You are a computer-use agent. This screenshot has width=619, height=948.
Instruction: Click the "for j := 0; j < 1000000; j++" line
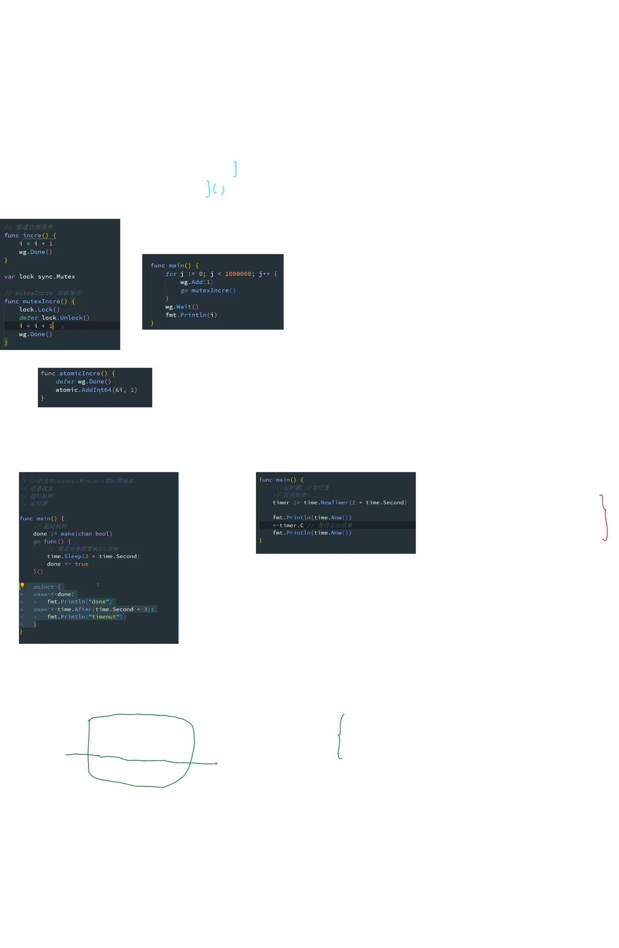222,274
